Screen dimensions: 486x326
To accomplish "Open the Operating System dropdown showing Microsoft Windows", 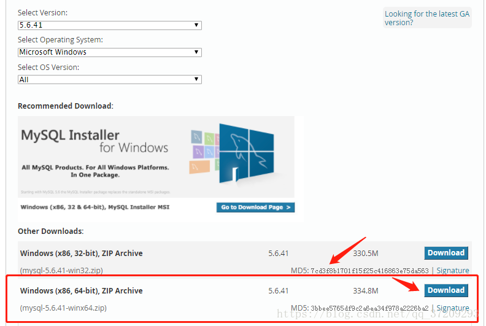I will point(110,52).
